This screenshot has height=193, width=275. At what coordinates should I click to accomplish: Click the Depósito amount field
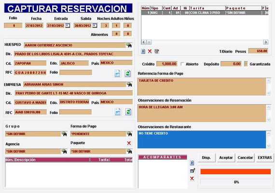tap(231, 64)
